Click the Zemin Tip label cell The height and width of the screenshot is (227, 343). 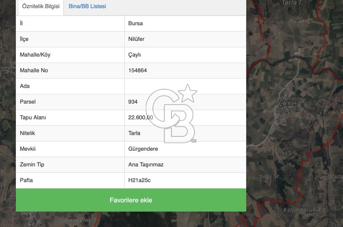(32, 165)
